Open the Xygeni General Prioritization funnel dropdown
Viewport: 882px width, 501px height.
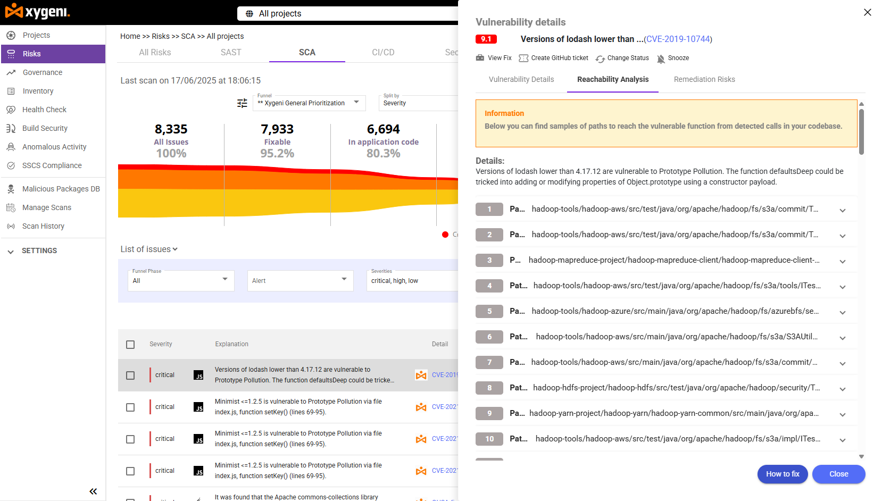[309, 103]
